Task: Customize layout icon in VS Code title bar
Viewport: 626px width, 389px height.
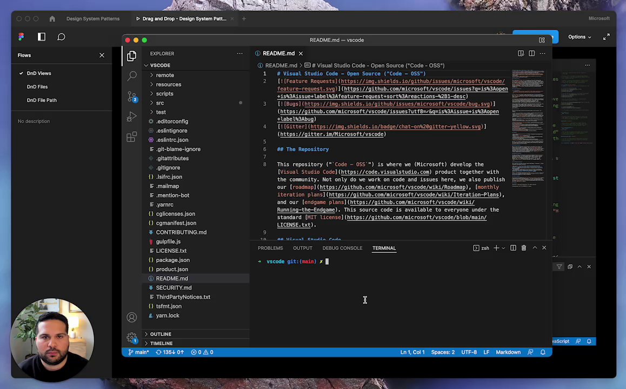Action: [x=542, y=40]
